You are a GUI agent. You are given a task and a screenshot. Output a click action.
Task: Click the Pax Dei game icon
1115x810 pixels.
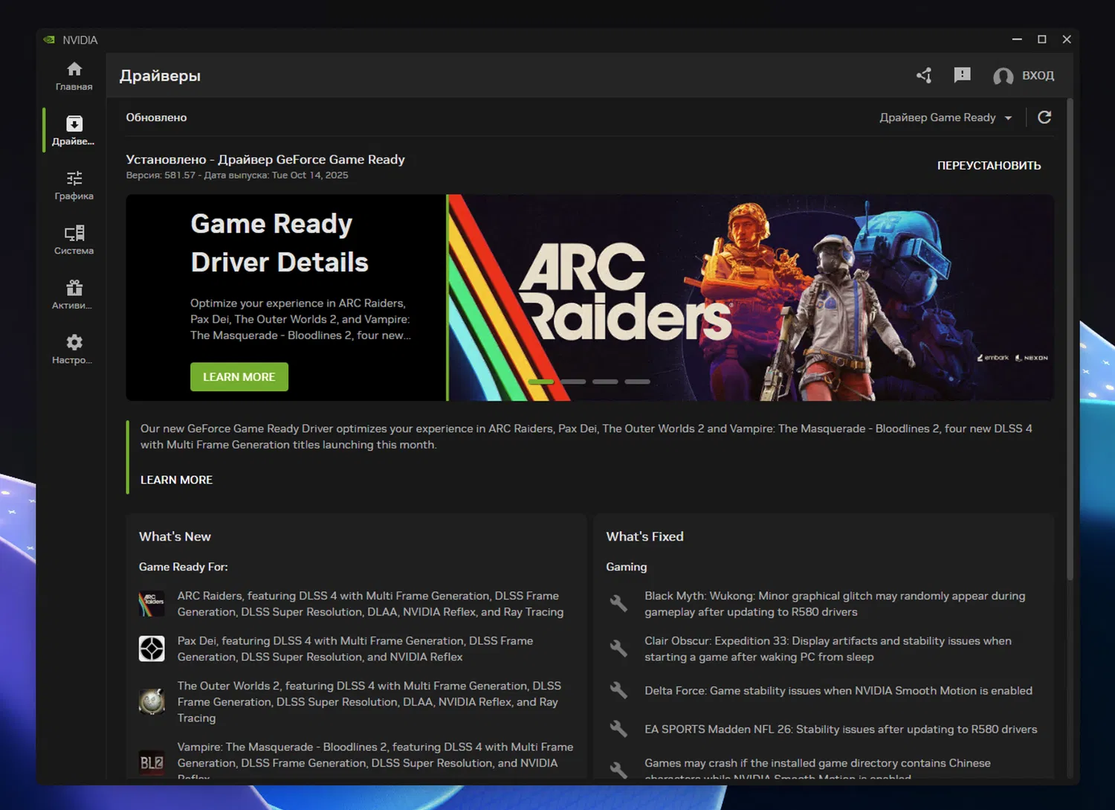152,649
